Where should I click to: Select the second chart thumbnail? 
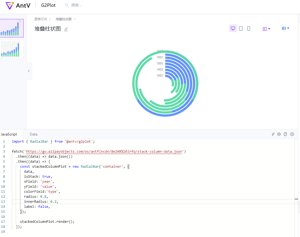pos(12,49)
